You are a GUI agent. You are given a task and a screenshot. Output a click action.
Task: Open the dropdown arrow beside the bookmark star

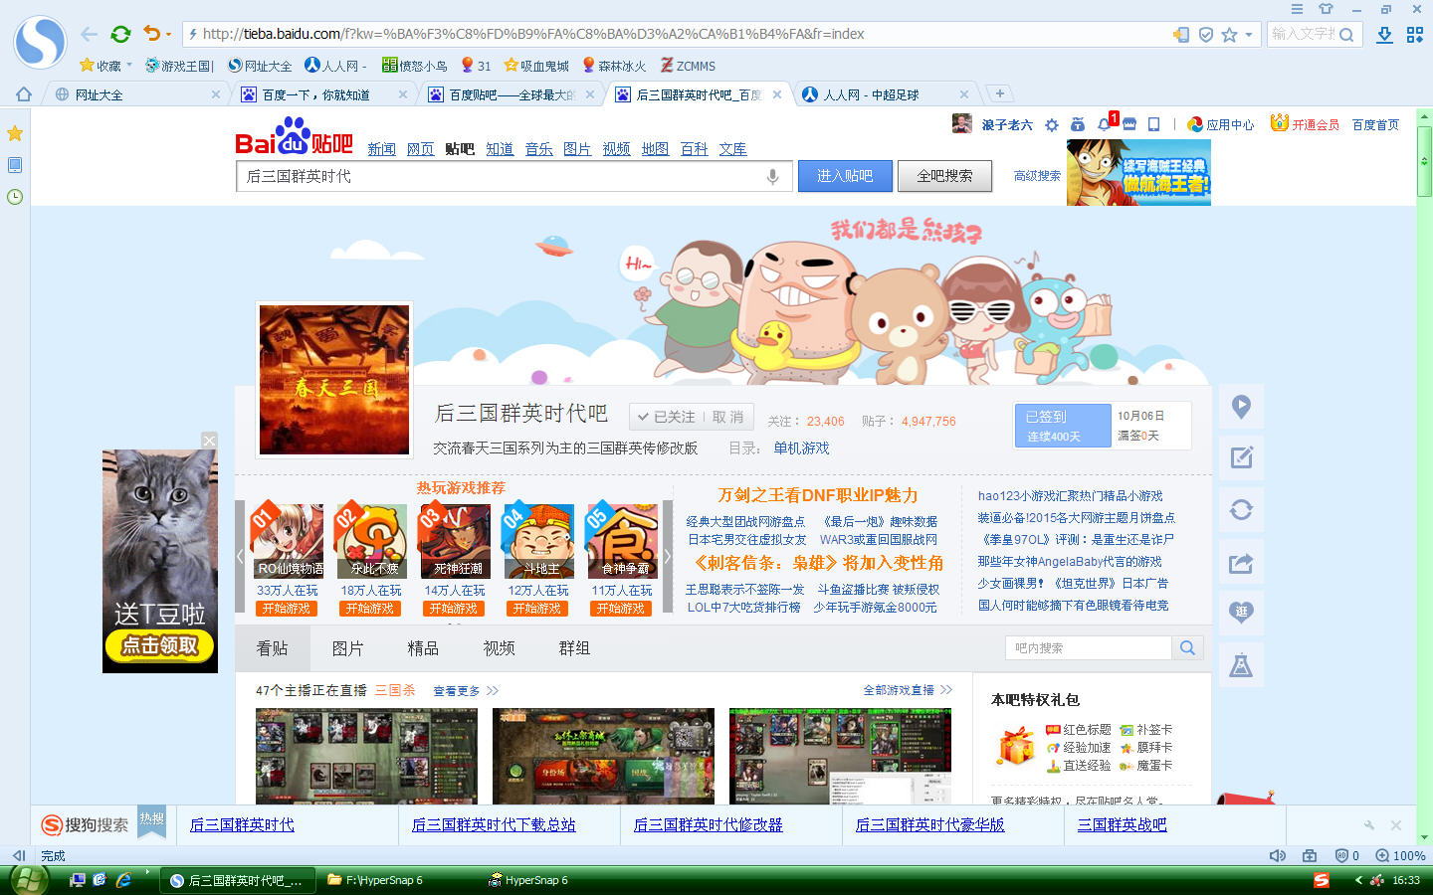click(1249, 35)
